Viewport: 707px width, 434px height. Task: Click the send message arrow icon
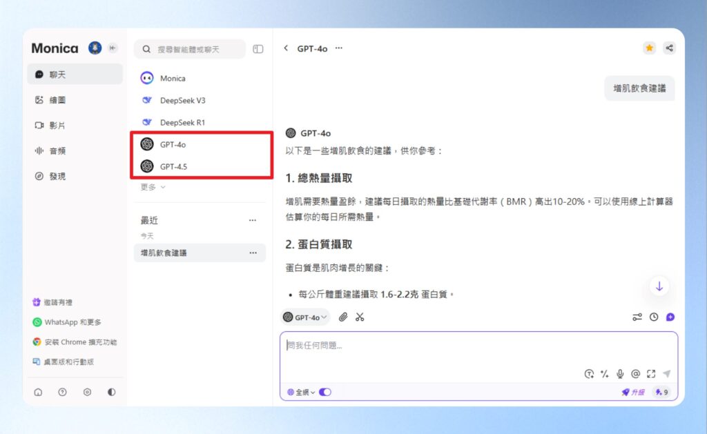[667, 373]
